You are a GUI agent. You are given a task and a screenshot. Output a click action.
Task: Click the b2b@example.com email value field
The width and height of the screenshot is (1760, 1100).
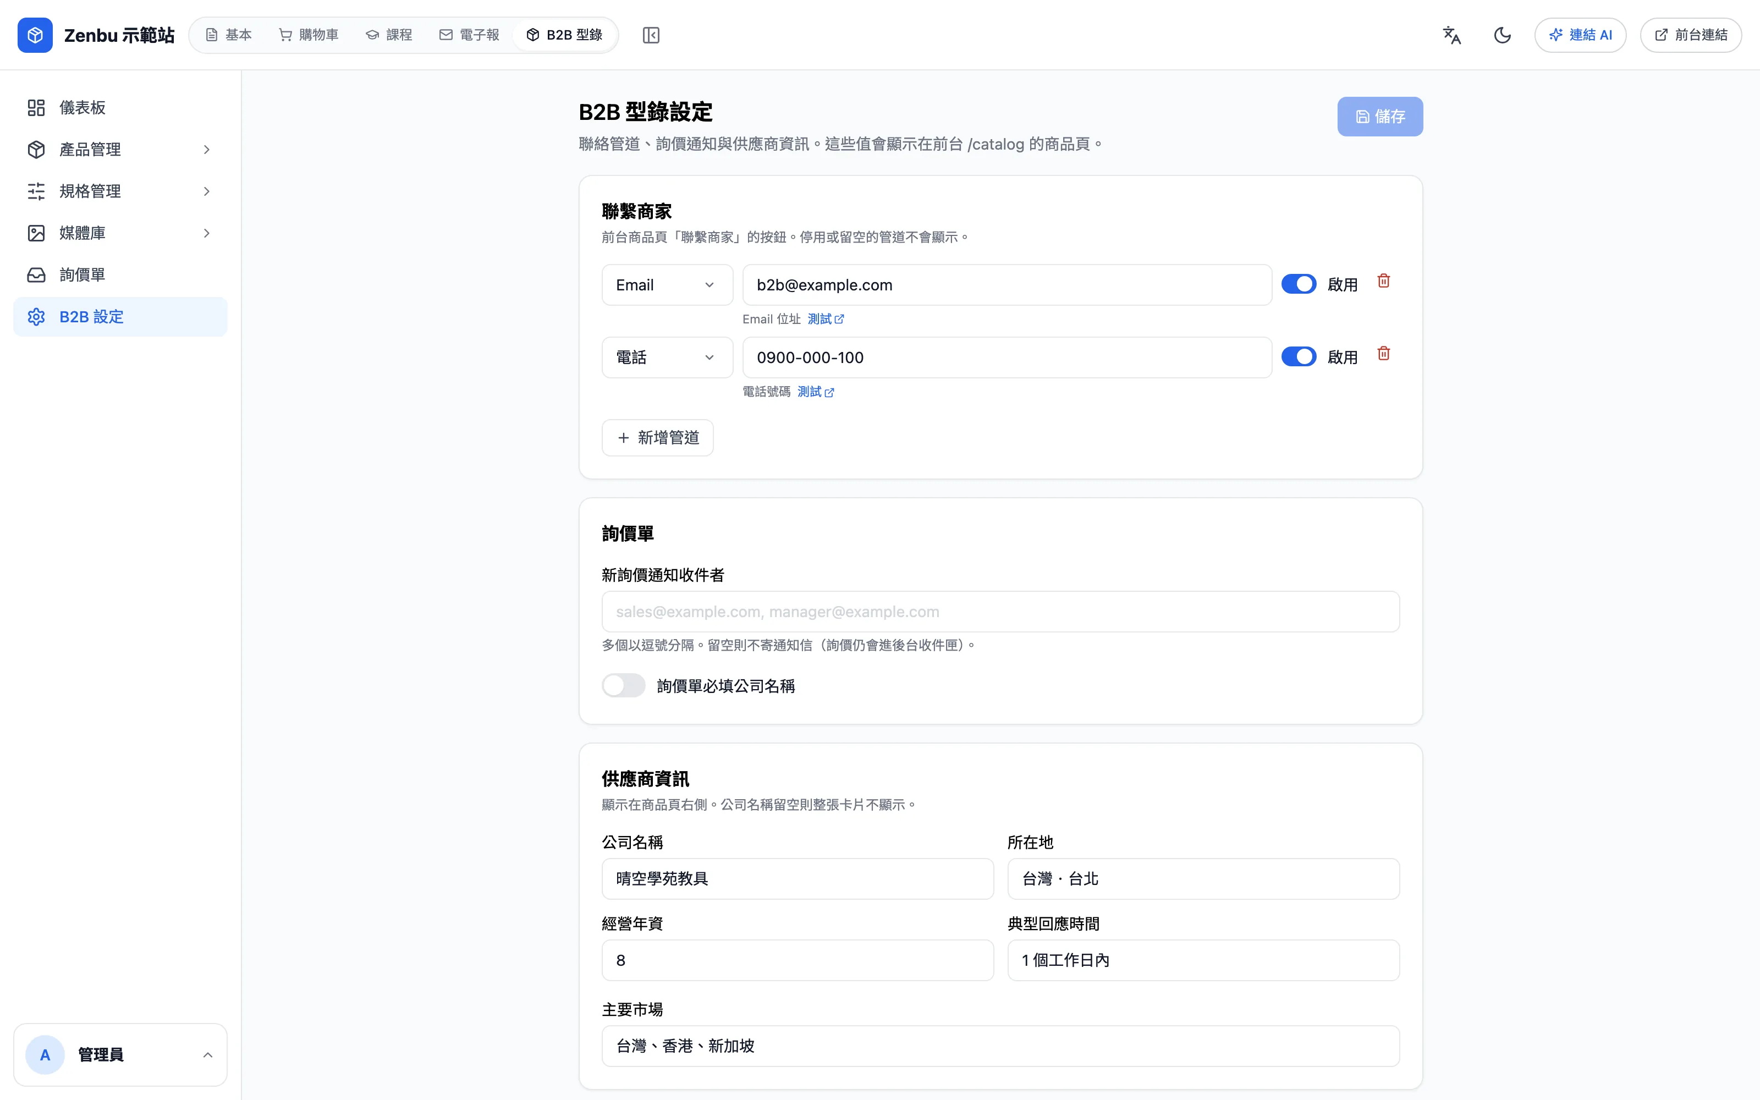click(1007, 285)
